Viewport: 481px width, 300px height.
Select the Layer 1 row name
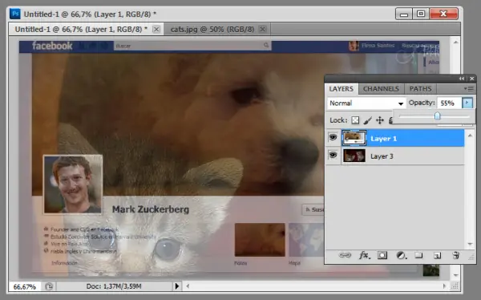(x=383, y=139)
